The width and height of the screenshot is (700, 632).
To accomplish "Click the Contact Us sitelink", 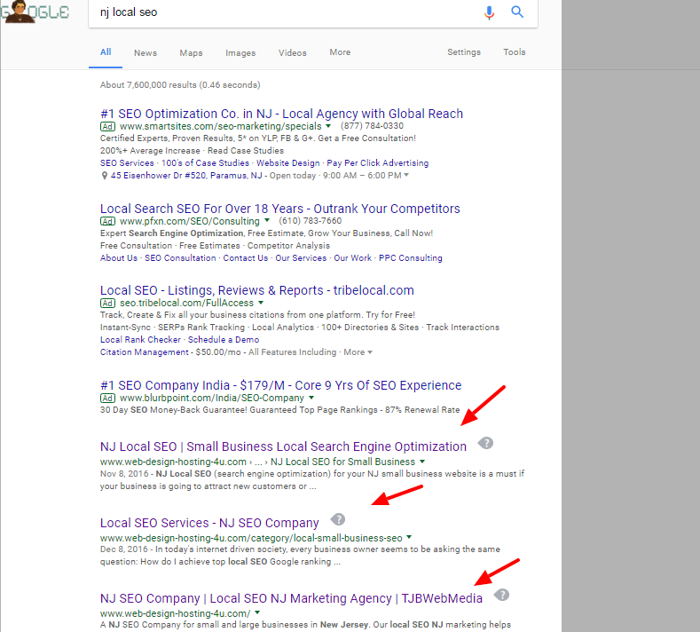I will (246, 258).
